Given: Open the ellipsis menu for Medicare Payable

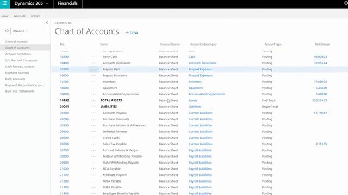Looking at the screenshot, I should tap(94, 175).
